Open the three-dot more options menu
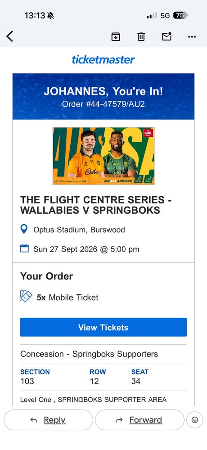The image size is (207, 450). pos(192,37)
